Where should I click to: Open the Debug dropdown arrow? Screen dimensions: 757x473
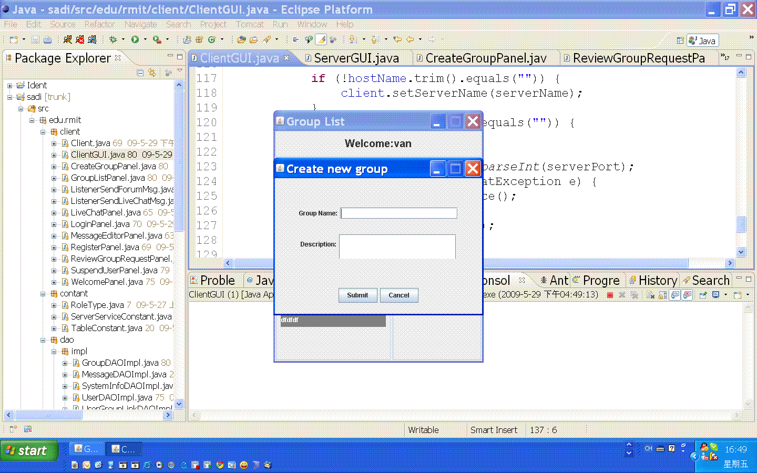[x=124, y=39]
